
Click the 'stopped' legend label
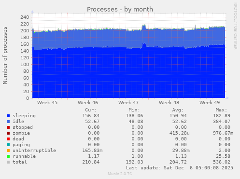(23, 127)
